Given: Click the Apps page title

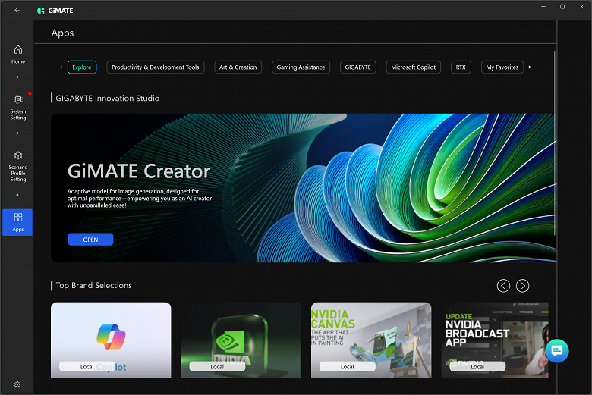Looking at the screenshot, I should pos(63,33).
